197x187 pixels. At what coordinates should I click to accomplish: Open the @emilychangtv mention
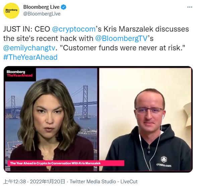29,48
